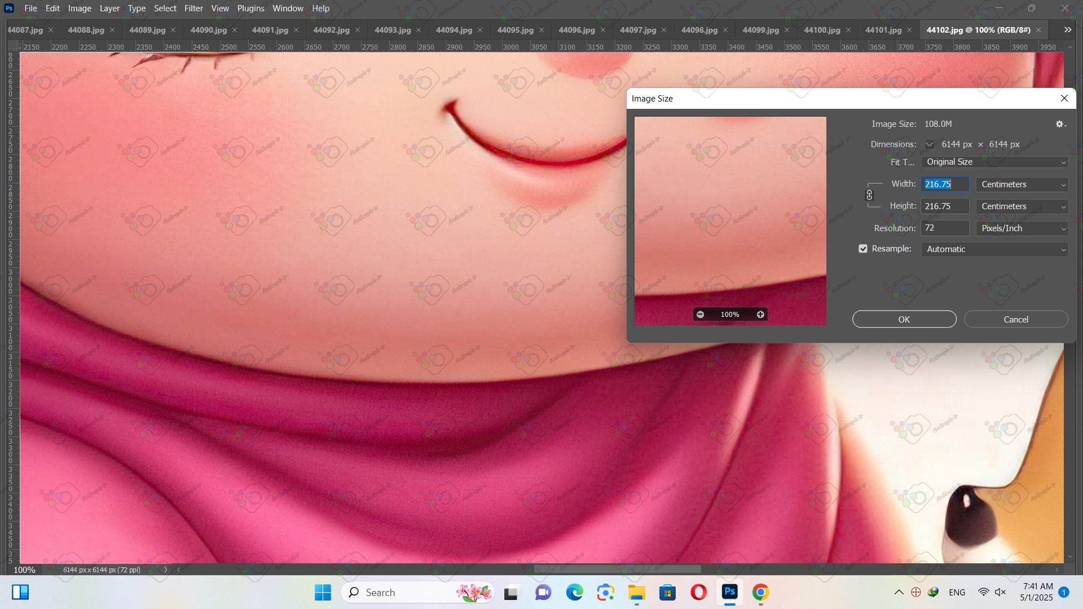Open the Select menu

tap(165, 8)
